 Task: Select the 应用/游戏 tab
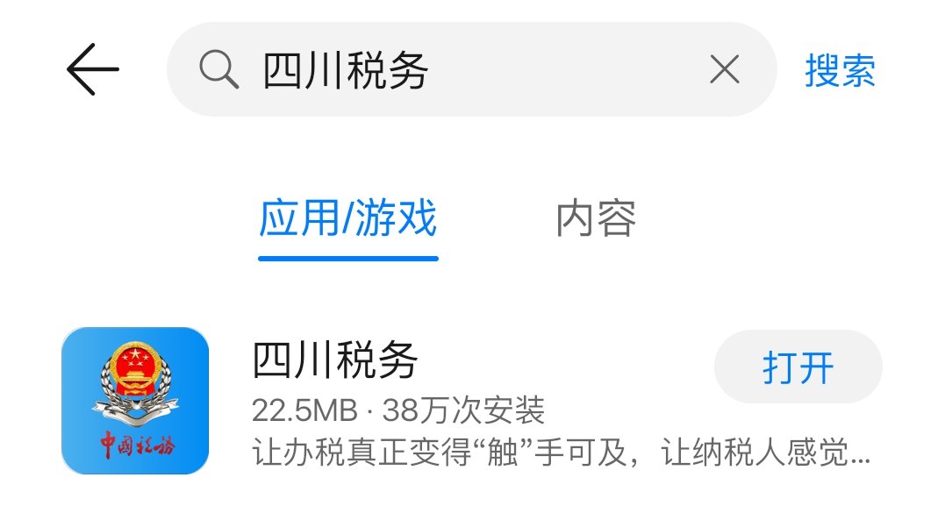tap(347, 218)
